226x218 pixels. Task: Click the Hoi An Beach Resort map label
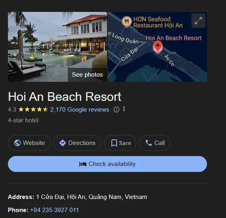[x=173, y=38]
